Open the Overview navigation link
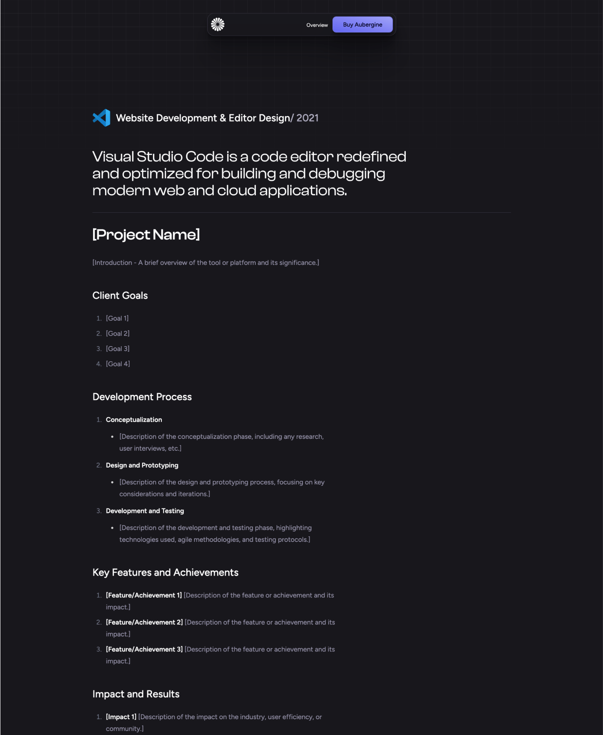 [317, 25]
